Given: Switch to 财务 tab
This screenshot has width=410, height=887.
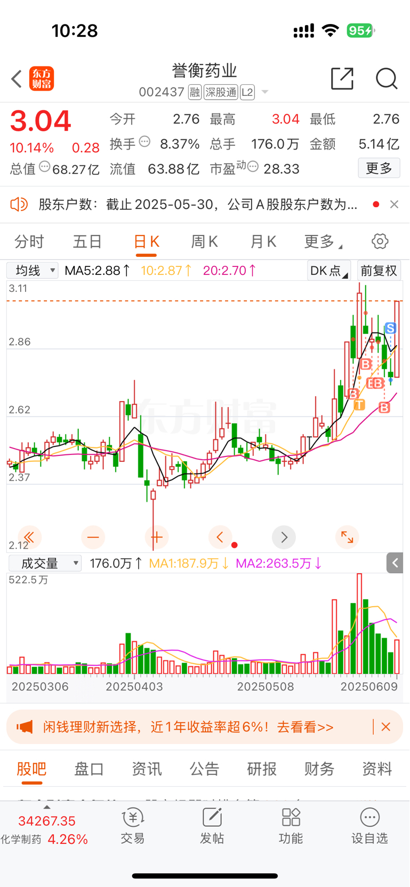Looking at the screenshot, I should (x=319, y=769).
